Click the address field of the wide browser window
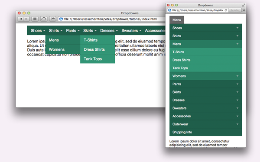 (x=112, y=19)
